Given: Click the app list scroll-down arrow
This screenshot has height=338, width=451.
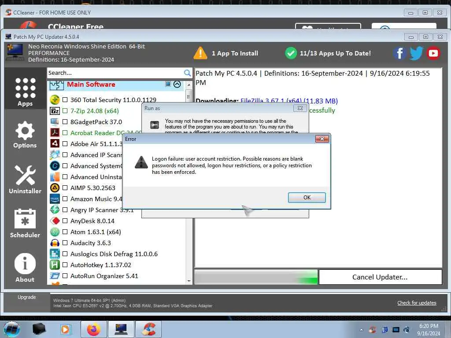Looking at the screenshot, I should pos(189,281).
